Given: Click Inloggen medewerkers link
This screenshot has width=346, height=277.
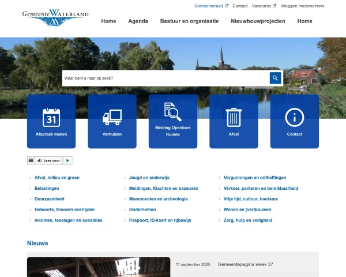Looking at the screenshot, I should [x=302, y=6].
